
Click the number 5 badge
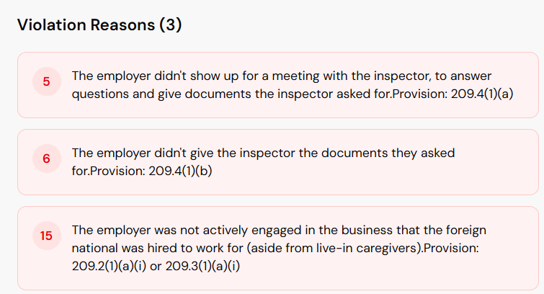pos(46,82)
